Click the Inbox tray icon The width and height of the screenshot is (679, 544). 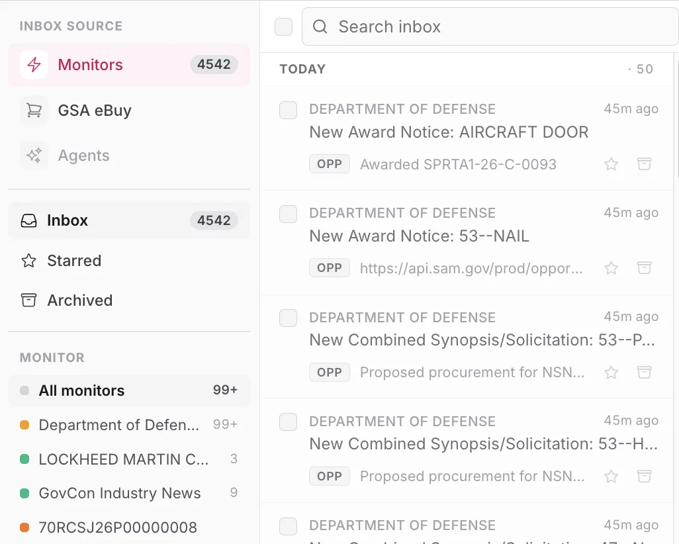29,220
